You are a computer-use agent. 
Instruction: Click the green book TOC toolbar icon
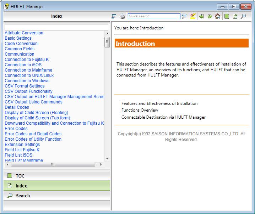(227, 16)
